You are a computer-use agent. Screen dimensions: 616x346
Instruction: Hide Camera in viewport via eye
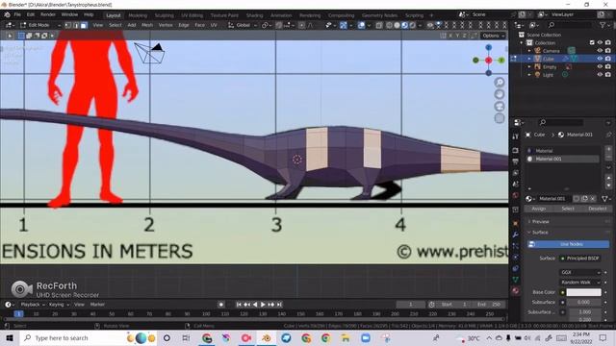(600, 51)
